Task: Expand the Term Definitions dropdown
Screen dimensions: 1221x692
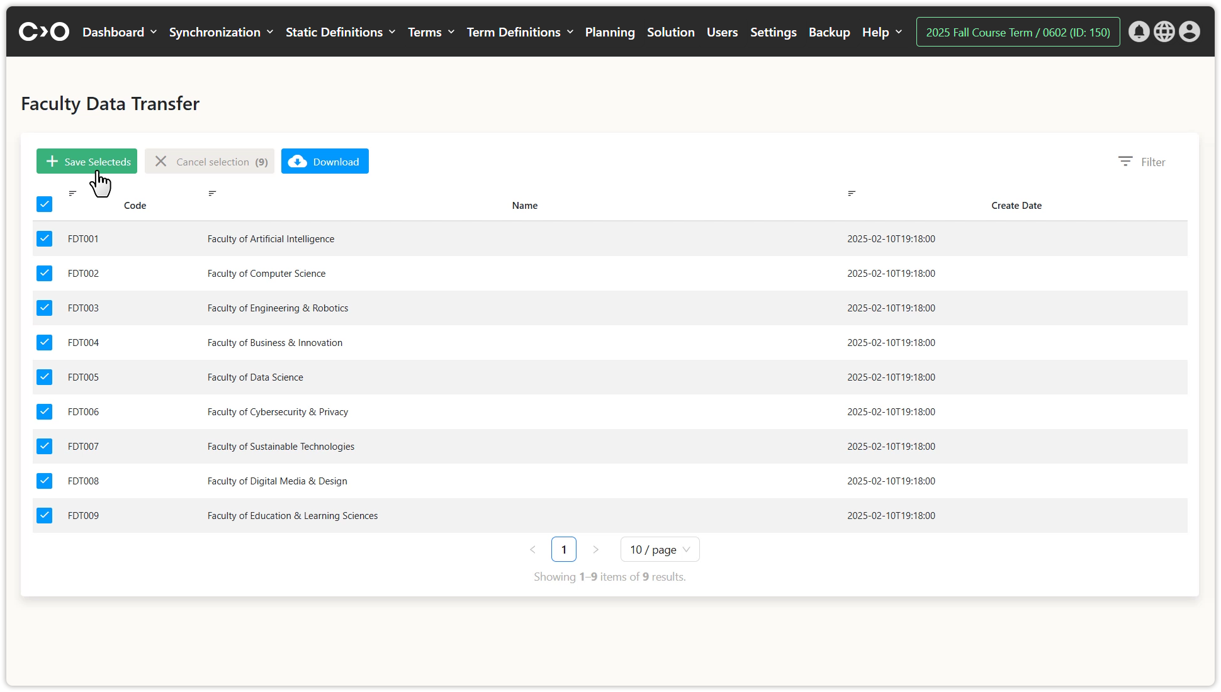Action: [520, 32]
